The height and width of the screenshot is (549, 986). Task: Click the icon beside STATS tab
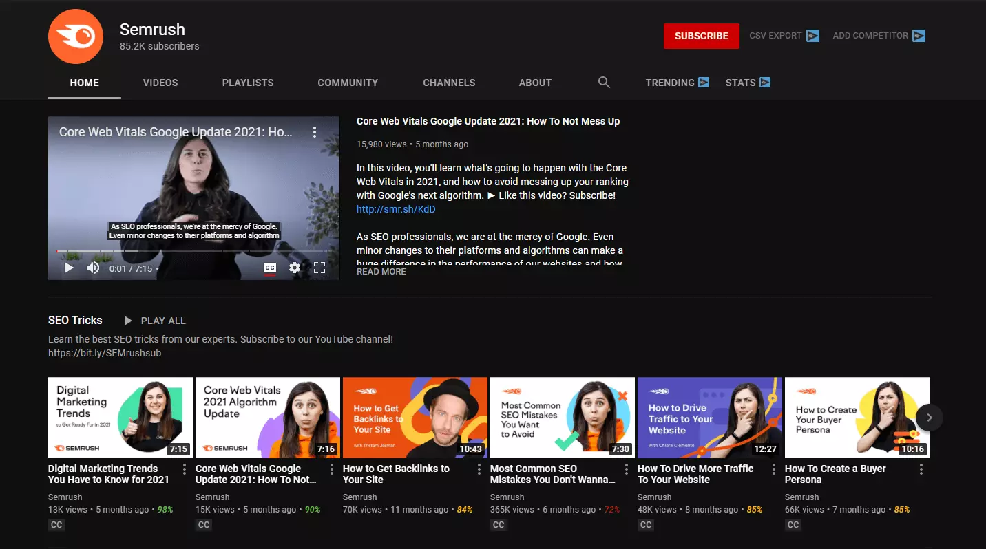pos(765,83)
